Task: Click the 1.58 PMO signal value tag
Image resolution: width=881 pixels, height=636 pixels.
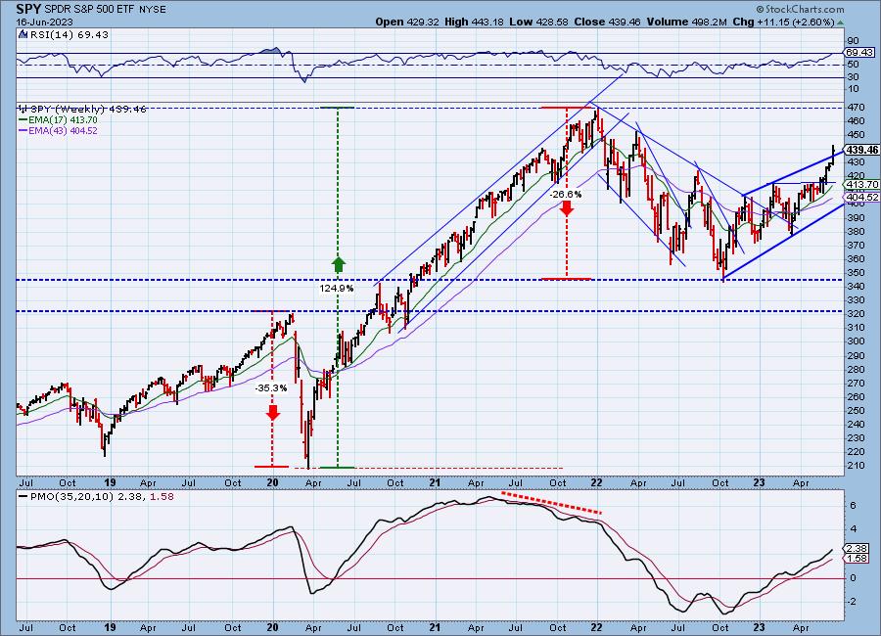Action: 857,559
